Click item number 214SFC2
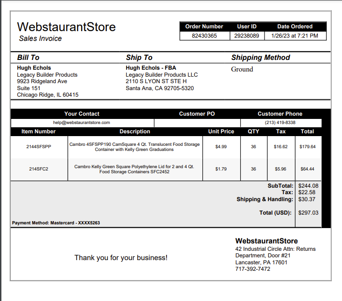This screenshot has width=342, height=301. (x=39, y=169)
